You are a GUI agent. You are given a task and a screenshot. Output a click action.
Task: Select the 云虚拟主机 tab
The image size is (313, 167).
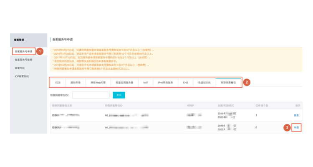click(204, 83)
